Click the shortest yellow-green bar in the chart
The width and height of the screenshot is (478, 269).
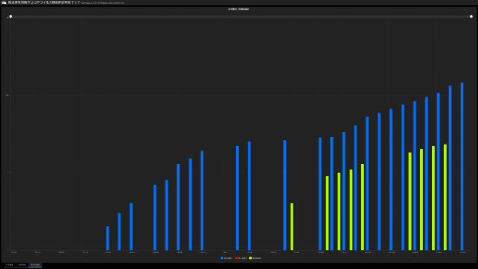click(291, 226)
